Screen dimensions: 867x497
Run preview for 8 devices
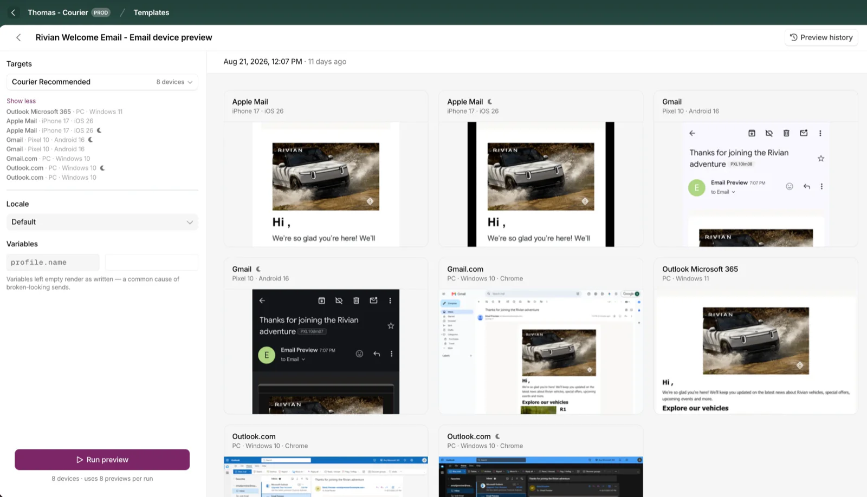coord(102,460)
